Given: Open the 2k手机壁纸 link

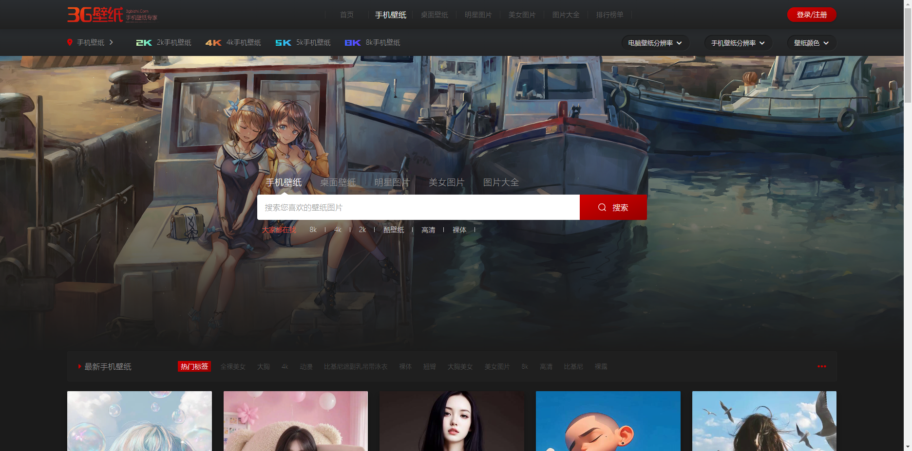Looking at the screenshot, I should tap(174, 42).
